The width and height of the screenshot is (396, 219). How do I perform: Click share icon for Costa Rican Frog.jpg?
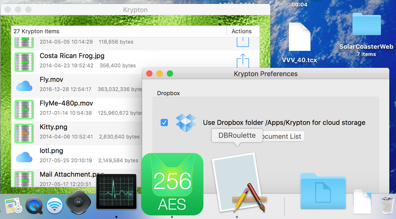click(243, 61)
